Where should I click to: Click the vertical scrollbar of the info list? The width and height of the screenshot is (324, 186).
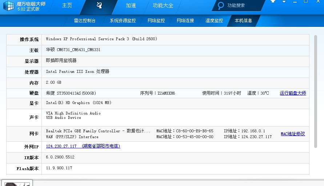(x=316, y=91)
